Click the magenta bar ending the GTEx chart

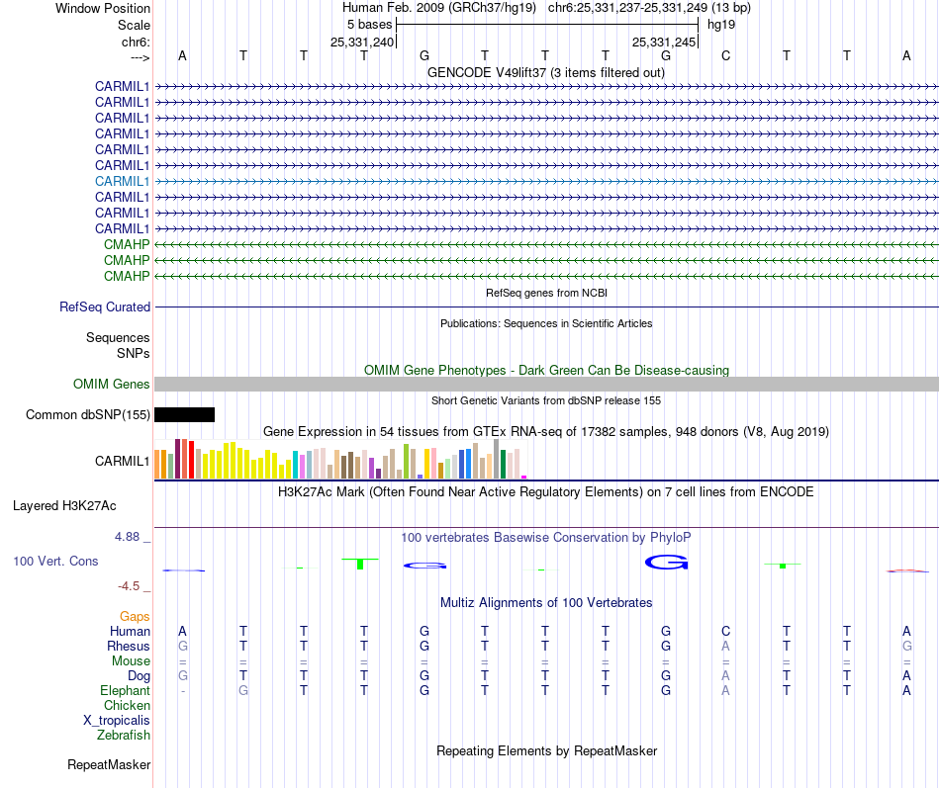coord(524,477)
